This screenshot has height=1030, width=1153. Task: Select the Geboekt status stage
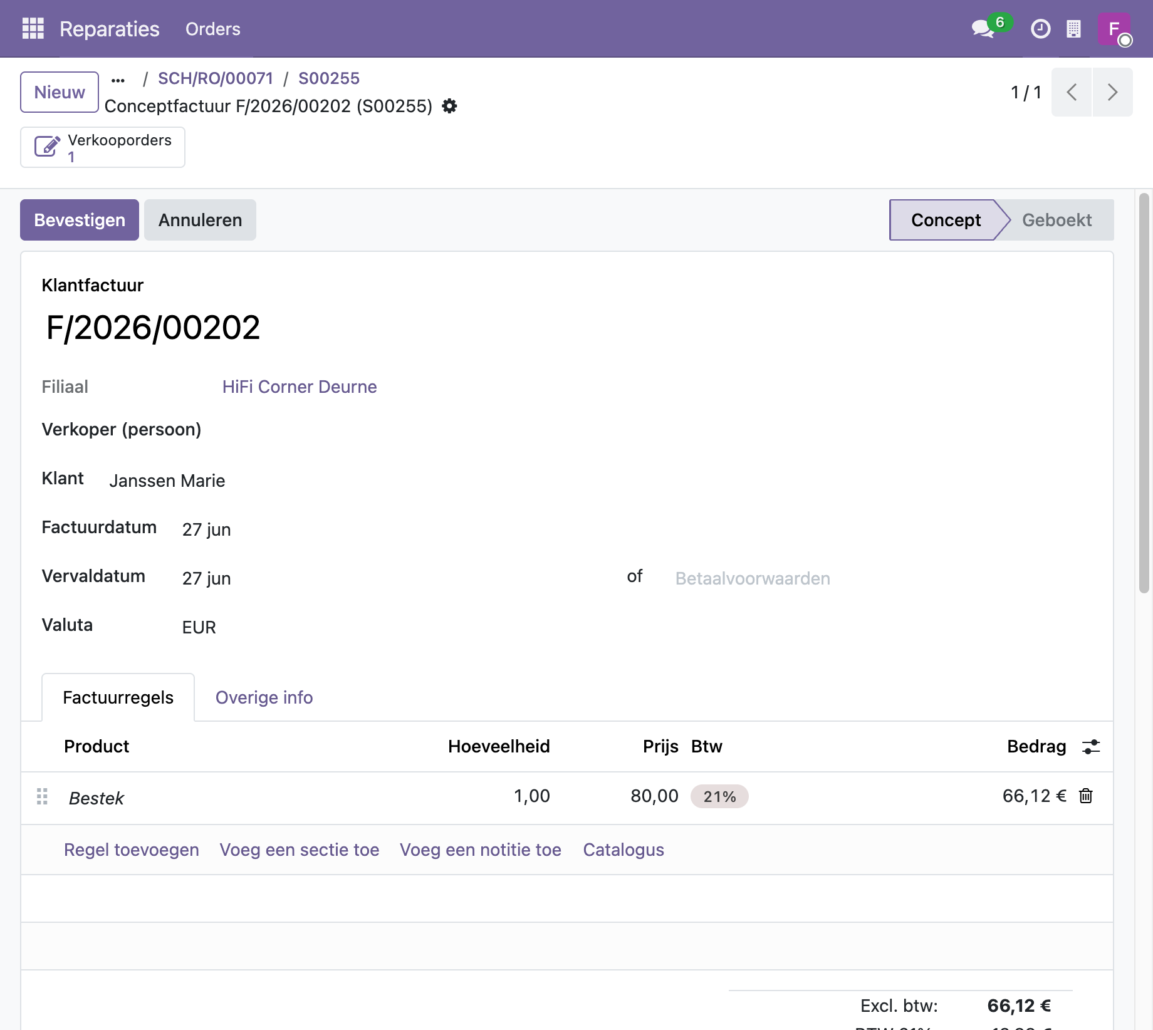click(1056, 220)
